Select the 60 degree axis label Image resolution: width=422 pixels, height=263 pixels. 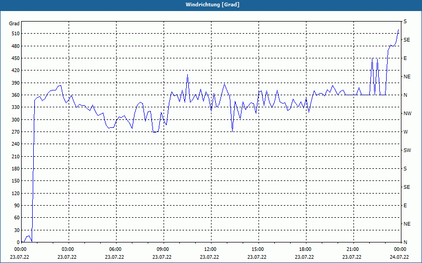[17, 218]
